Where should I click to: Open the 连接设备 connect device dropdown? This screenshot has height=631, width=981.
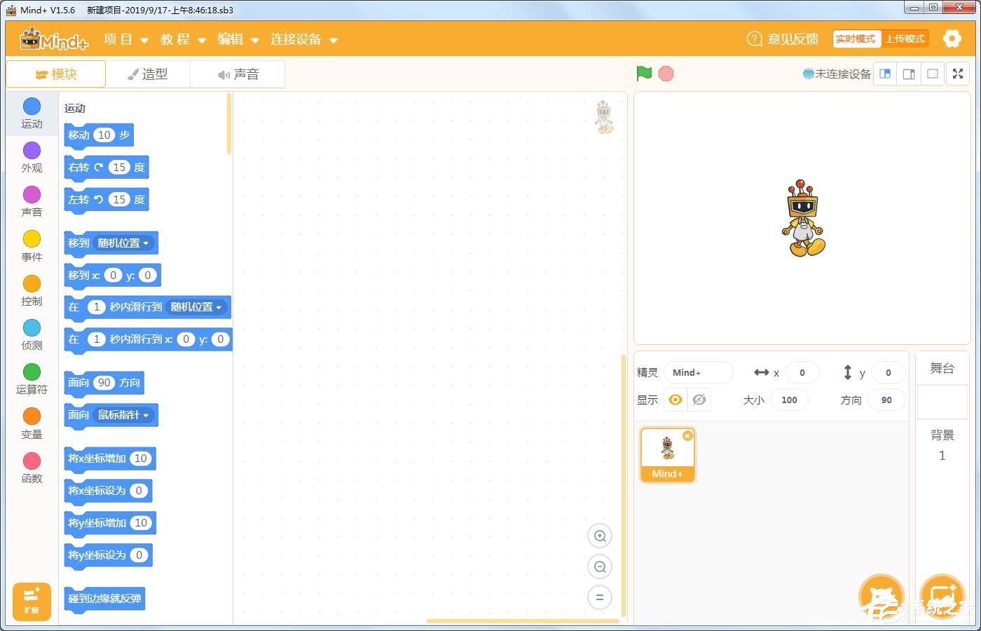pyautogui.click(x=303, y=39)
